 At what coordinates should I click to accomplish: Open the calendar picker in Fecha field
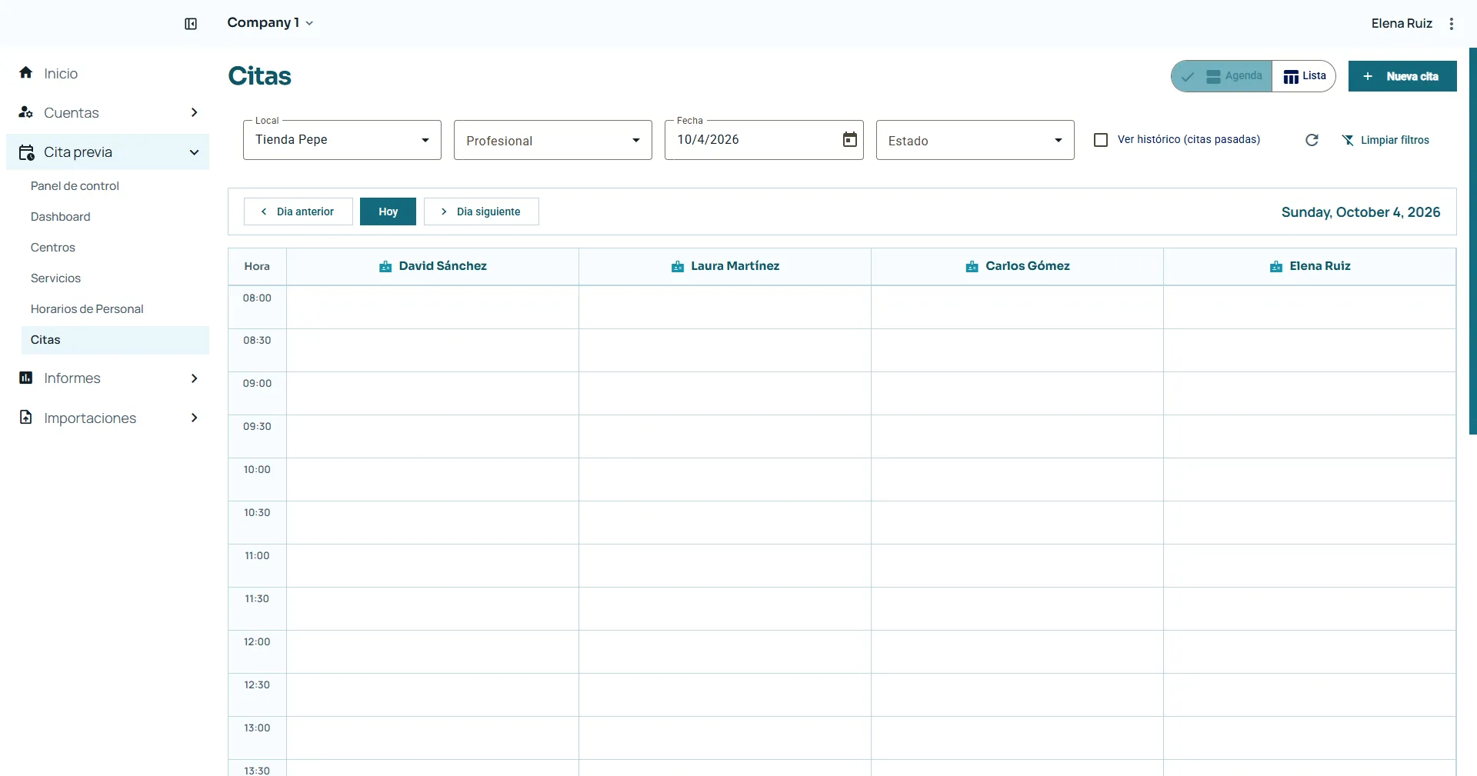coord(850,139)
